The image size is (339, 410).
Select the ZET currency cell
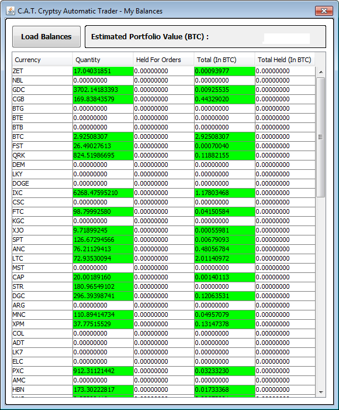tap(42, 71)
